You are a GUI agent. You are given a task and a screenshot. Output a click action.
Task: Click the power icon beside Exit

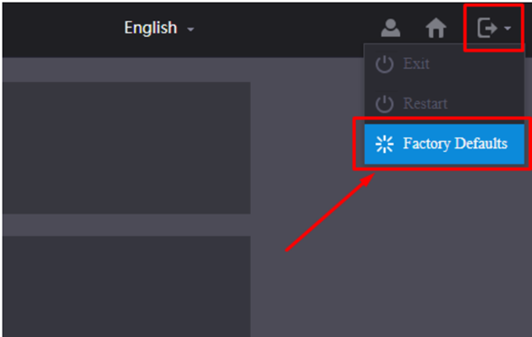pyautogui.click(x=384, y=64)
